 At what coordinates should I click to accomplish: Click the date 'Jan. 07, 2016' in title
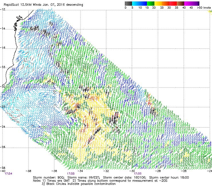(x=54, y=5)
